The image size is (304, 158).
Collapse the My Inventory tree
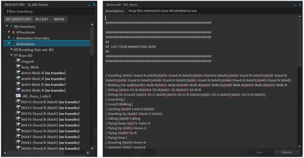click(x=7, y=26)
